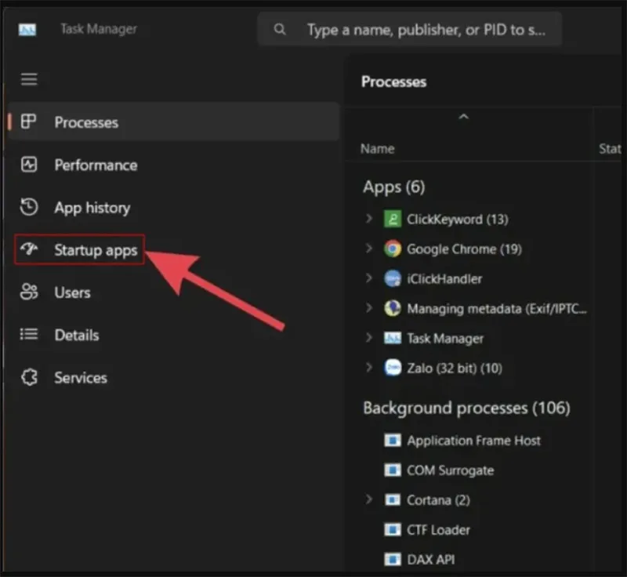Click the Details list icon
Image resolution: width=627 pixels, height=577 pixels.
pos(29,334)
